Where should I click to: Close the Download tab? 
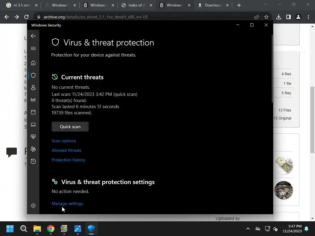tap(227, 6)
